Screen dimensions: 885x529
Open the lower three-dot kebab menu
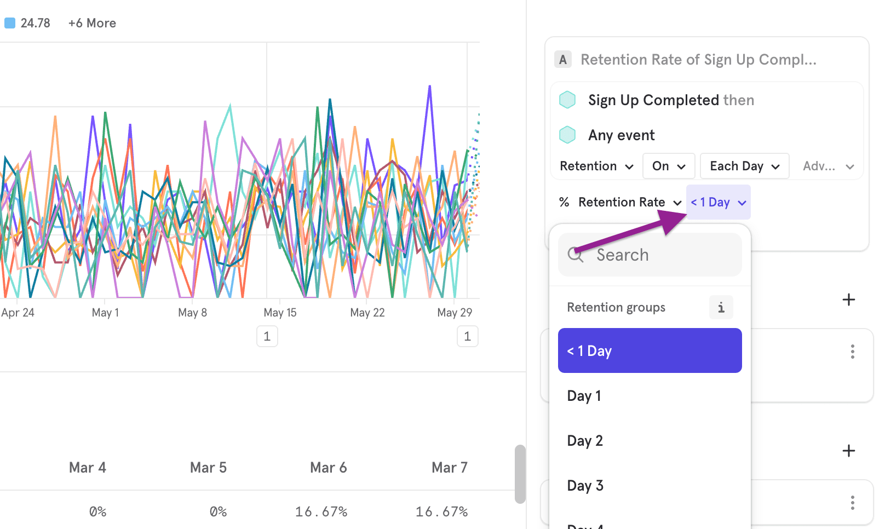coord(853,502)
